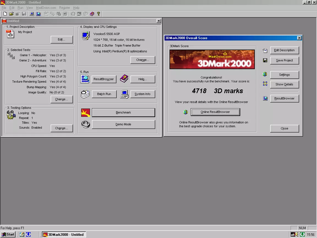Image resolution: width=317 pixels, height=238 pixels.
Task: Click the ring icon beside Demo Mode
Action: (86, 124)
